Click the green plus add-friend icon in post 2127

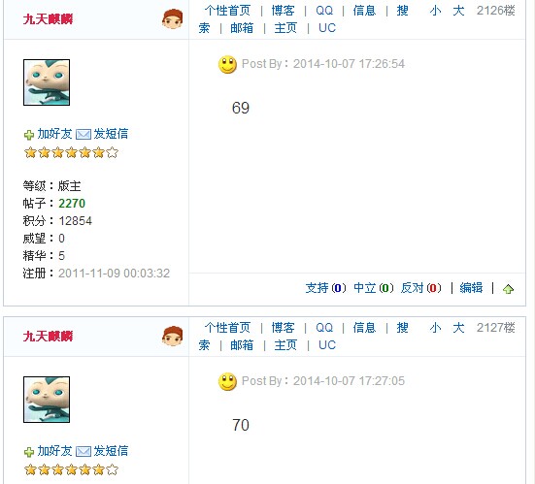(29, 452)
